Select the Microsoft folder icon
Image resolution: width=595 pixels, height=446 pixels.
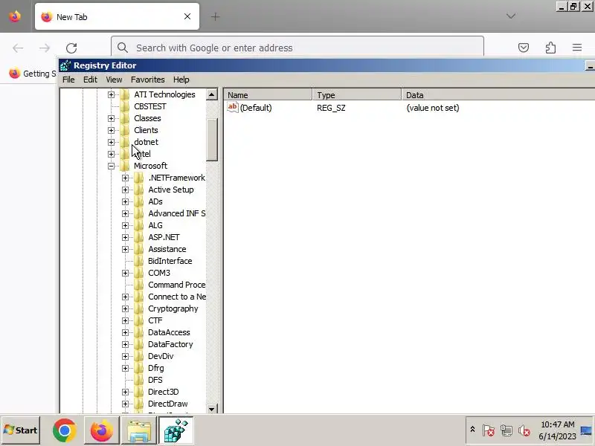(125, 166)
